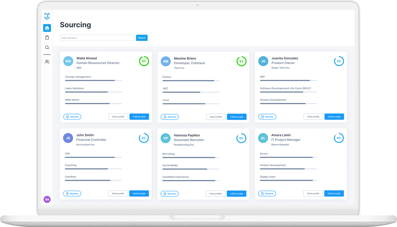Click the JG avatar for Juanita Gonzales

coord(263,61)
